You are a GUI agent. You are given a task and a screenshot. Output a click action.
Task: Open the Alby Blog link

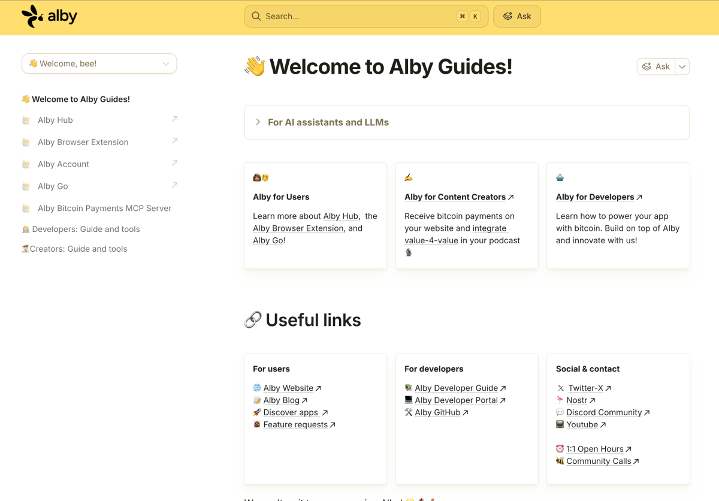pyautogui.click(x=282, y=400)
